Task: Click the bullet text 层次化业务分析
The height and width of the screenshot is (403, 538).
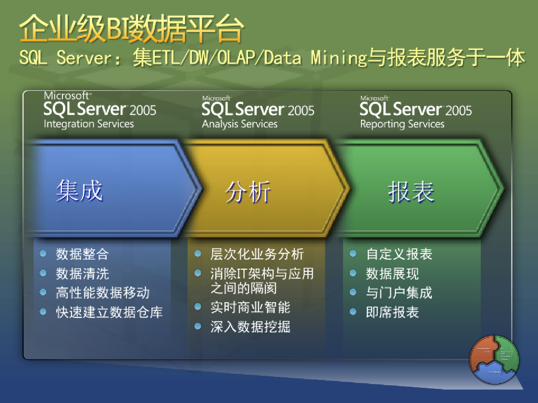Action: (x=257, y=254)
